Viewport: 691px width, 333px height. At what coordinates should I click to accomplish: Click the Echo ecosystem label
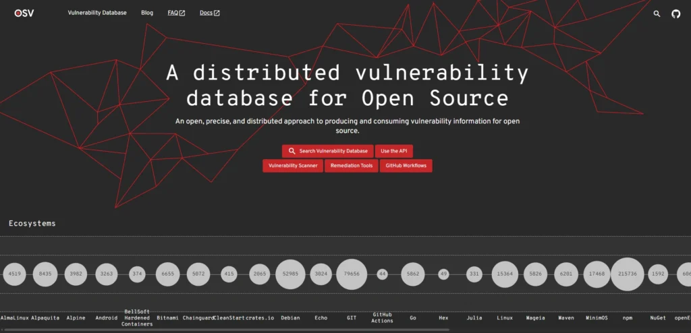pos(321,317)
